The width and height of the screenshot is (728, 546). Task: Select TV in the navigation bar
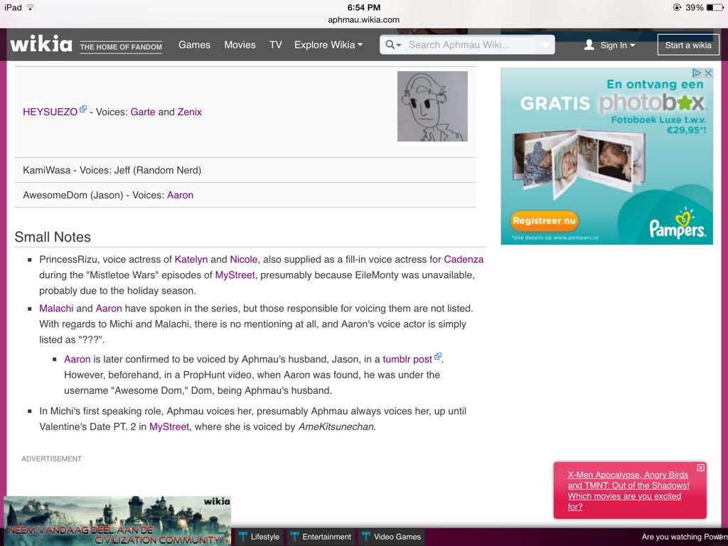[x=276, y=44]
